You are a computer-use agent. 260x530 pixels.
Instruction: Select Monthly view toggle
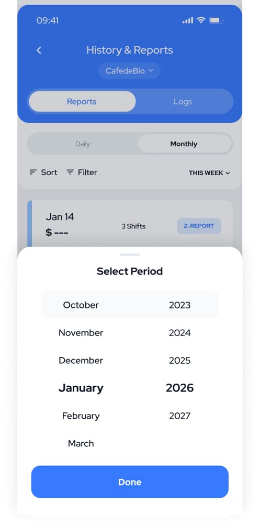(184, 144)
